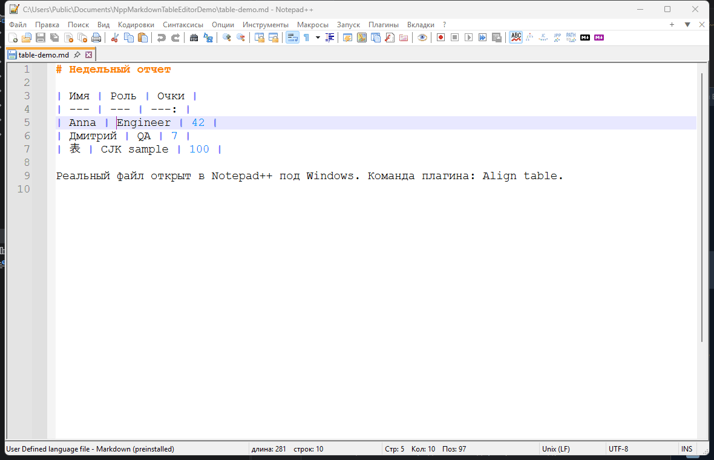Zoom in with the magnifier plus icon
714x460 pixels.
click(226, 38)
